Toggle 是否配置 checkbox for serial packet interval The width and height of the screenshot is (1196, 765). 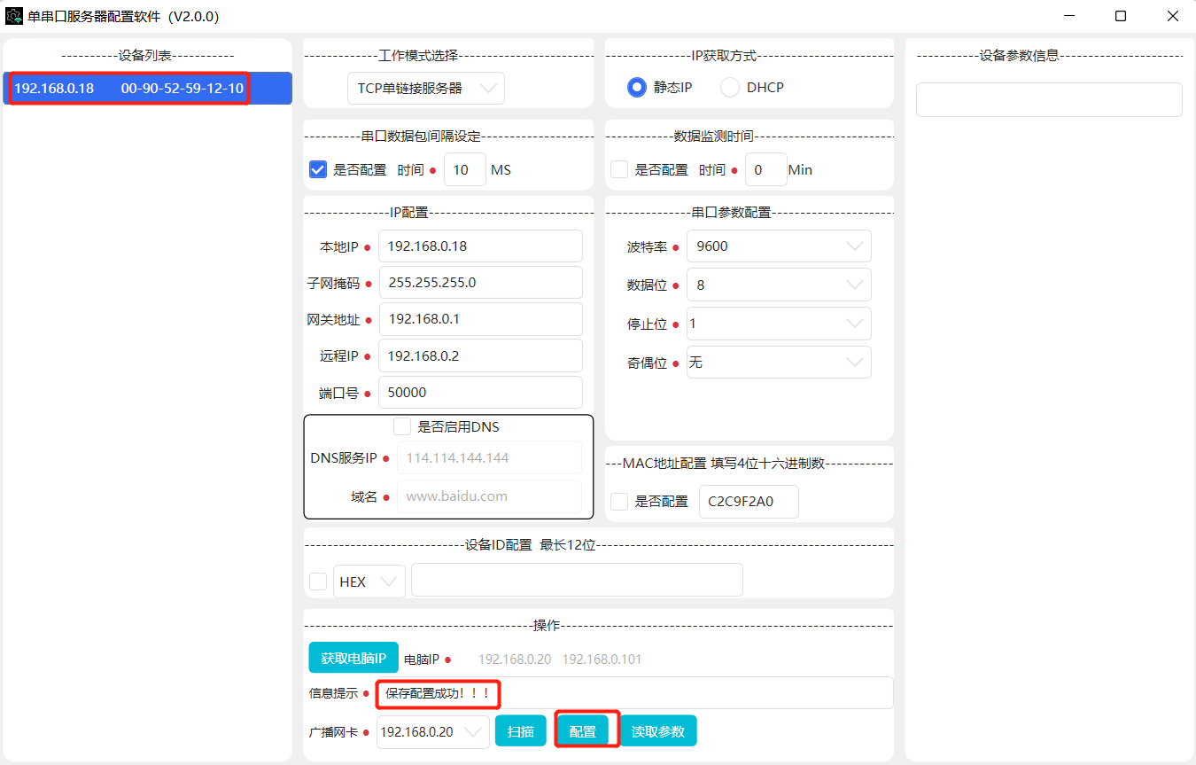pyautogui.click(x=318, y=169)
